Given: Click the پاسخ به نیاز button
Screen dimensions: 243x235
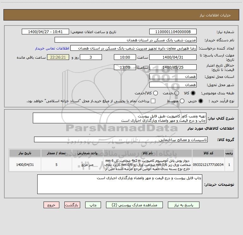Looking at the screenshot, I should click(184, 205).
